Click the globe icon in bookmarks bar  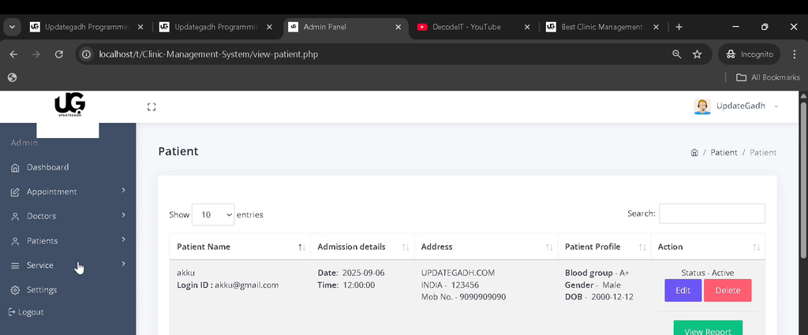(13, 77)
